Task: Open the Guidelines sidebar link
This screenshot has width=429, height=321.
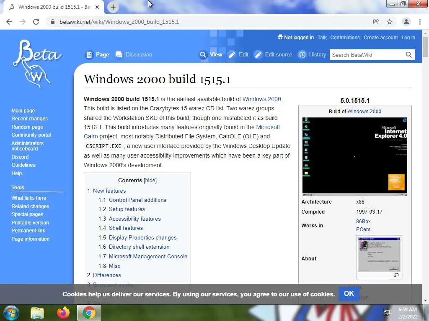Action: pyautogui.click(x=23, y=165)
